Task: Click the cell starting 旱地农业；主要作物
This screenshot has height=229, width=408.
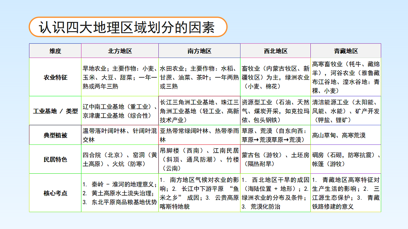Action: [x=120, y=77]
